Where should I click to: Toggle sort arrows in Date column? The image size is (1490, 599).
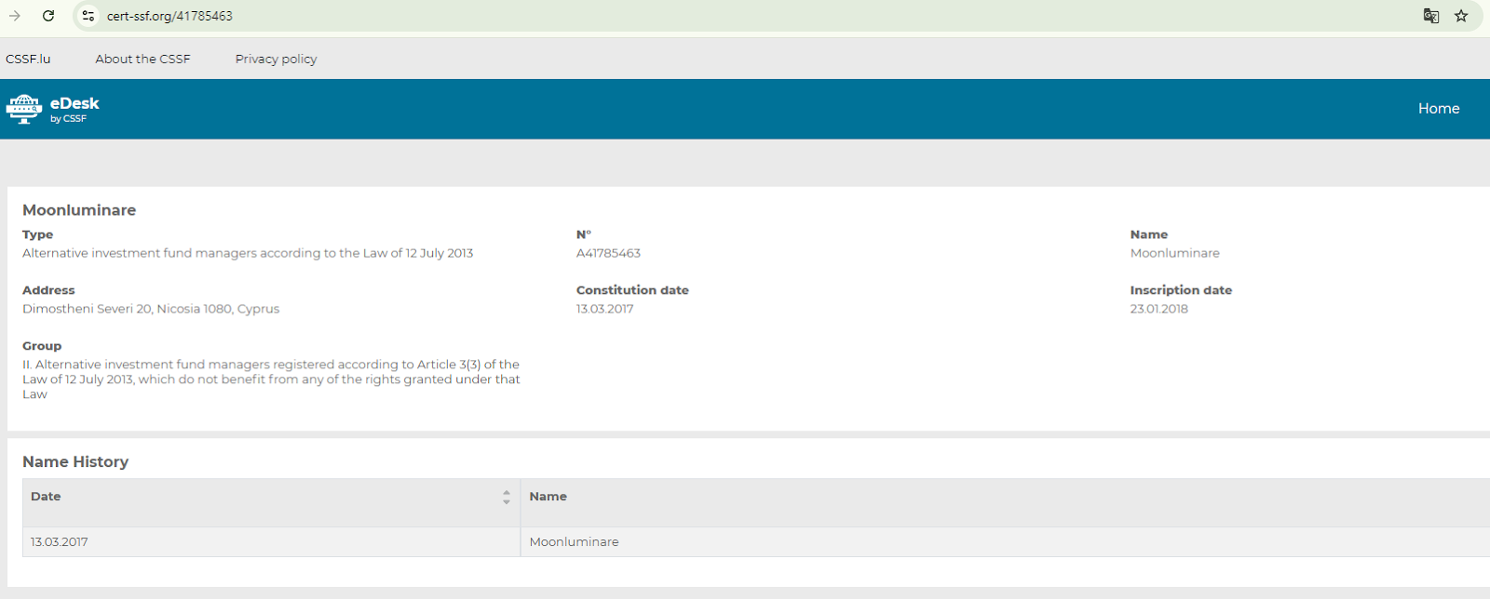tap(506, 497)
